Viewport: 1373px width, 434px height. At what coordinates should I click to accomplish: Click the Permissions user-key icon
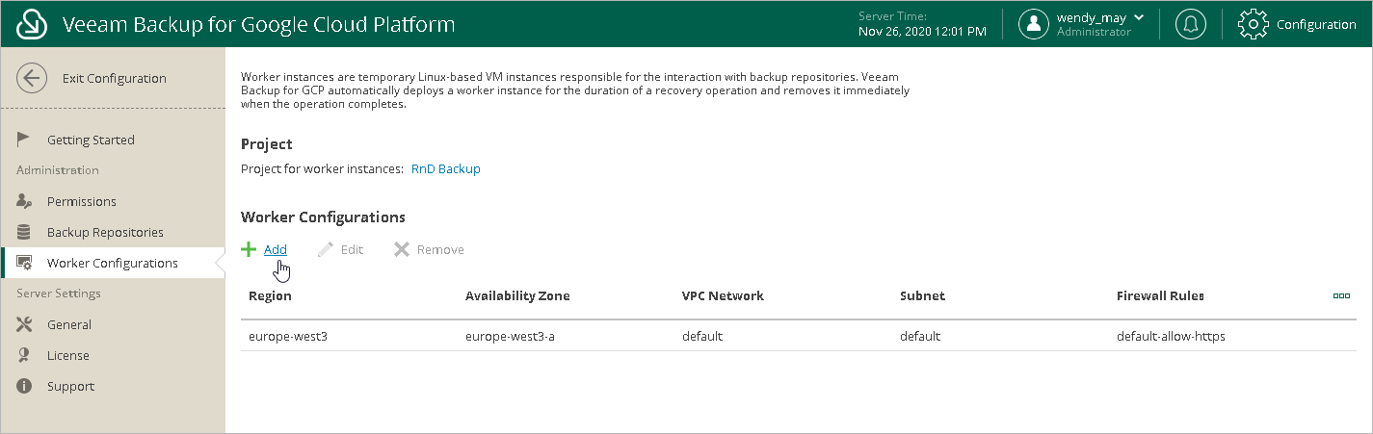point(25,201)
